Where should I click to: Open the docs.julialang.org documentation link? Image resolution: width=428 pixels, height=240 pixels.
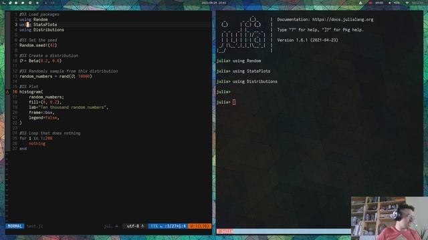pyautogui.click(x=343, y=19)
